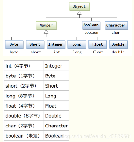Select table cell 'byte（1字节）'

[24, 76]
